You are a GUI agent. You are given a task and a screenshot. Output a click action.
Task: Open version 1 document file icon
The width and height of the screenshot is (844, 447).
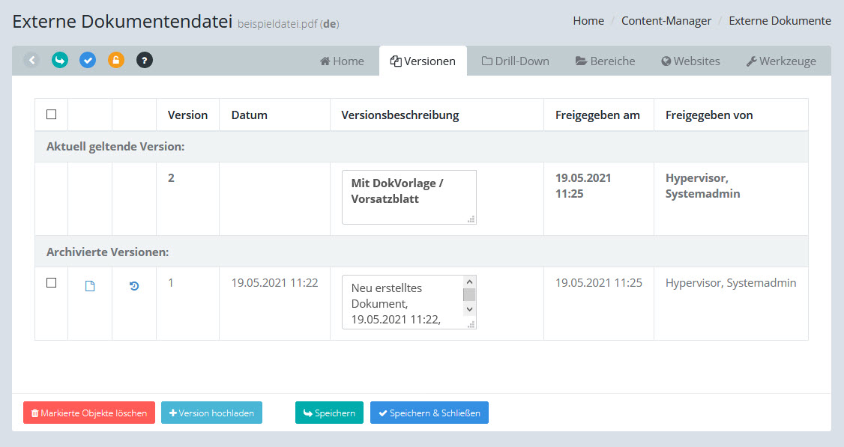pos(90,286)
